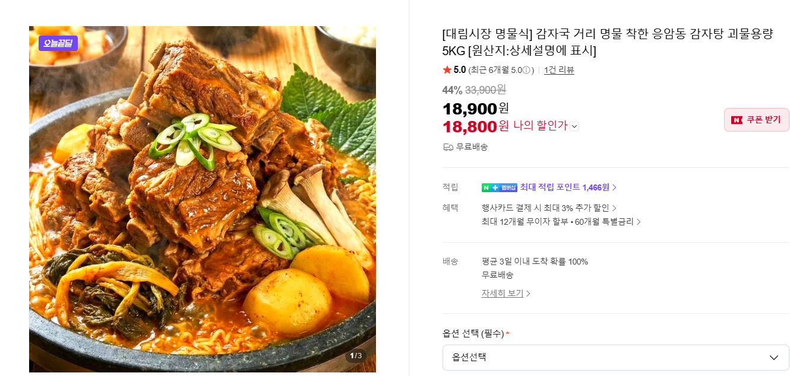Click the chevron next to 자세히 보기
The image size is (790, 376).
pos(528,294)
